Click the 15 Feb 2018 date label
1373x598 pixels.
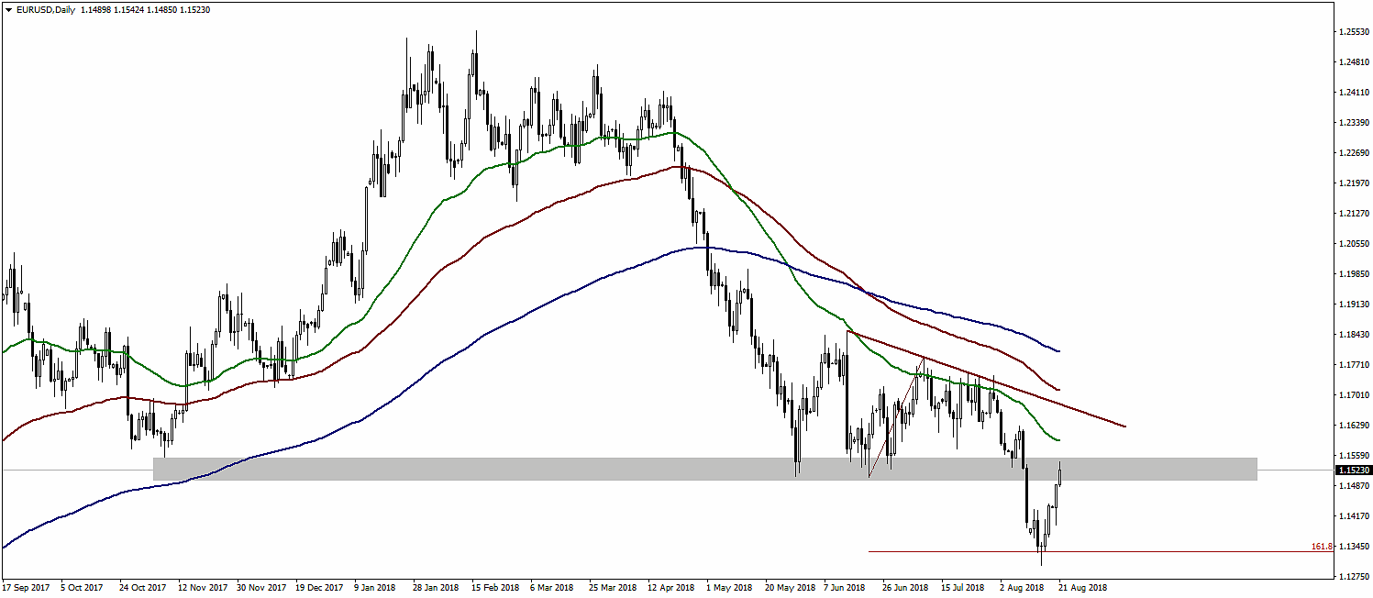[494, 588]
